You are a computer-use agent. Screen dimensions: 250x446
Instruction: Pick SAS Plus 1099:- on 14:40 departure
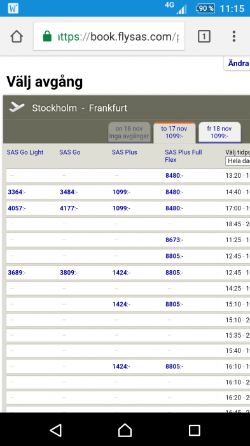pos(122,192)
